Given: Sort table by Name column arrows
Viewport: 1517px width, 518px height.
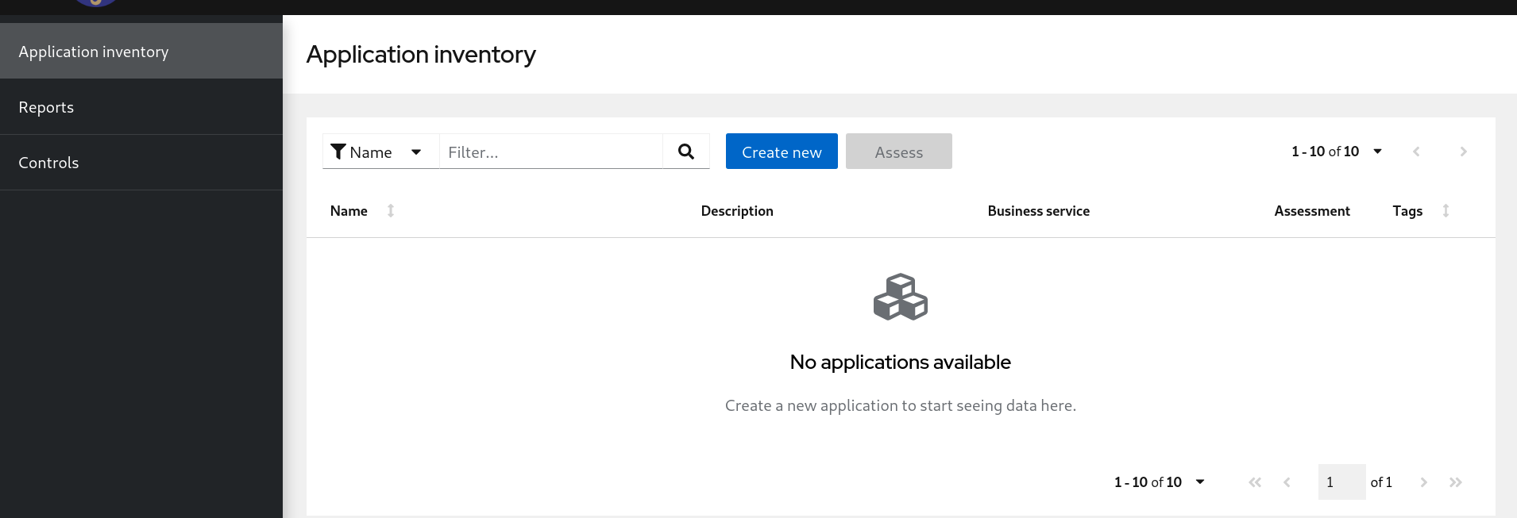Looking at the screenshot, I should tap(391, 211).
